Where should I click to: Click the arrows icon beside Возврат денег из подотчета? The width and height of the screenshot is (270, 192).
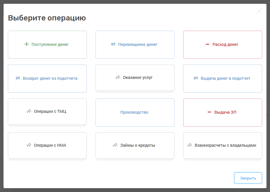18,78
